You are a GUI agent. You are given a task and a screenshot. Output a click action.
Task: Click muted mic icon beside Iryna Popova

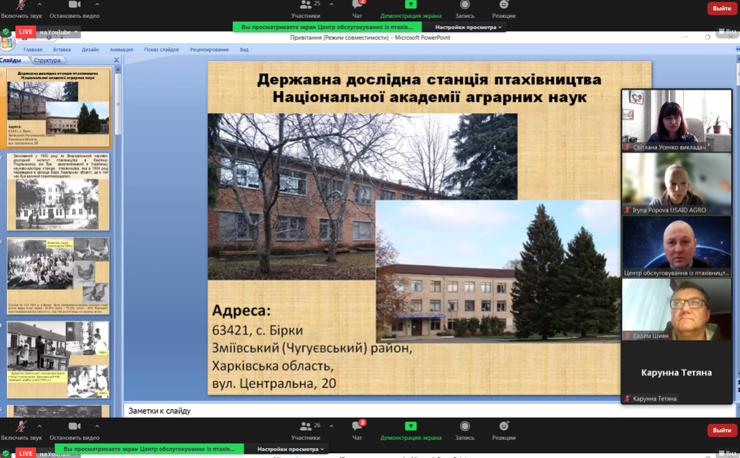pyautogui.click(x=627, y=210)
